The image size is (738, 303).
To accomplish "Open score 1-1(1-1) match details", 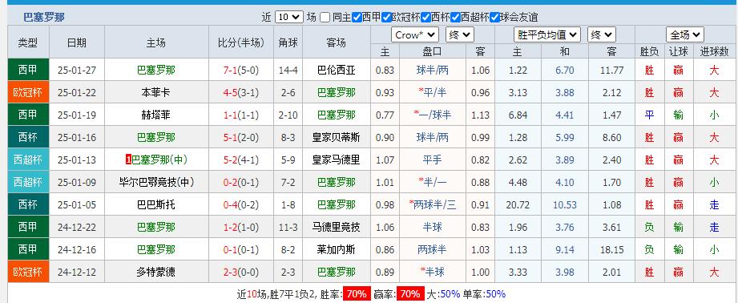I will (x=241, y=115).
